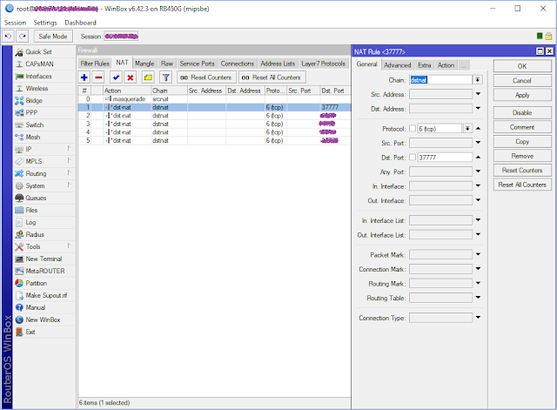
Task: Click the Comment button
Action: pyautogui.click(x=522, y=127)
